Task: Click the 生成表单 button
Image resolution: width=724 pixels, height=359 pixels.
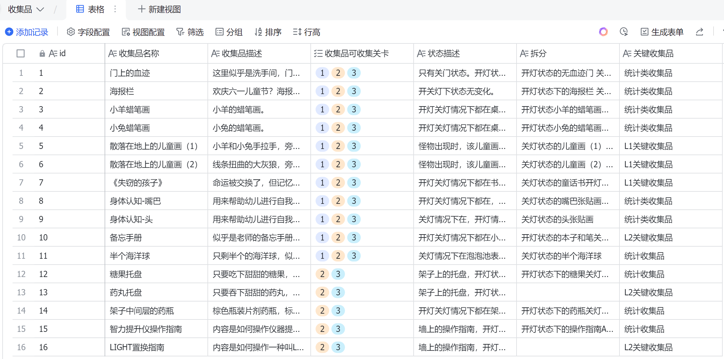Action: [662, 32]
